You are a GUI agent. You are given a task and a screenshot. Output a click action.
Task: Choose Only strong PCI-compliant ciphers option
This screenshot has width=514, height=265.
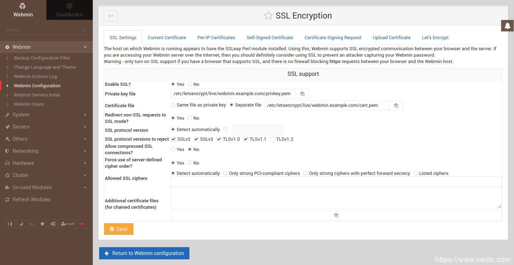(x=225, y=173)
